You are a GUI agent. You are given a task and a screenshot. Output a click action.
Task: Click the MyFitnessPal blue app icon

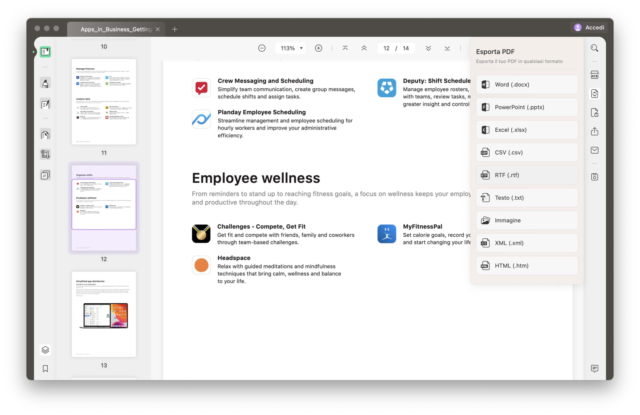coord(387,234)
